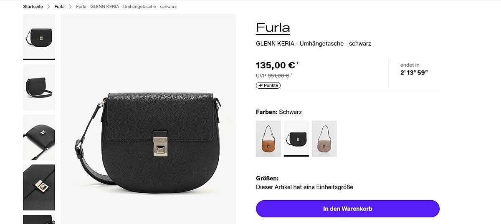Select the brown bag color swatch
The height and width of the screenshot is (224, 501).
point(268,139)
